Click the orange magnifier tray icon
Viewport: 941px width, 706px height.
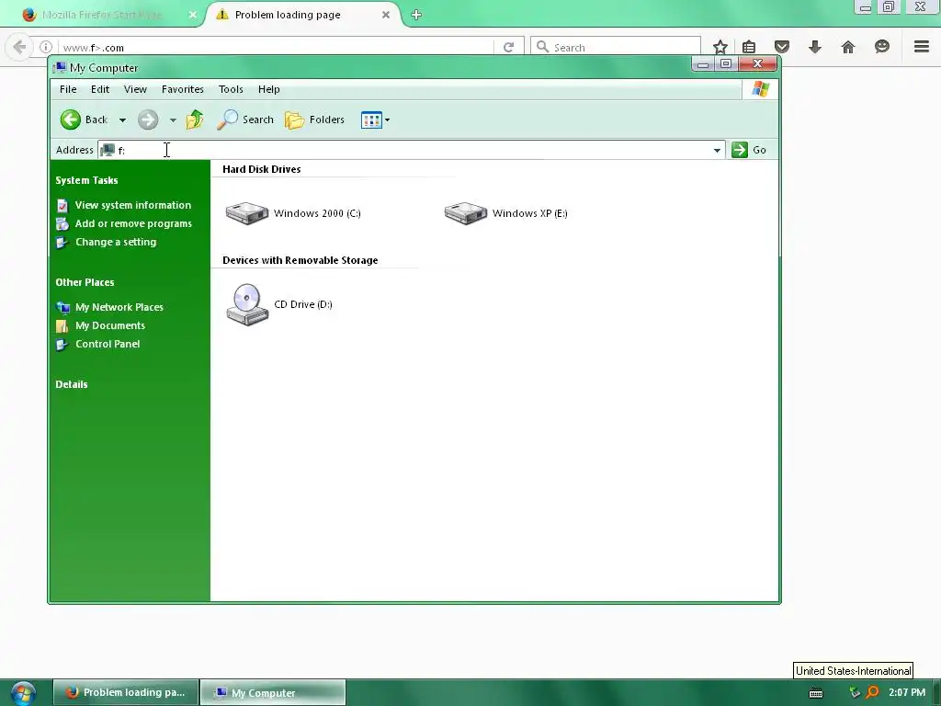(x=873, y=692)
